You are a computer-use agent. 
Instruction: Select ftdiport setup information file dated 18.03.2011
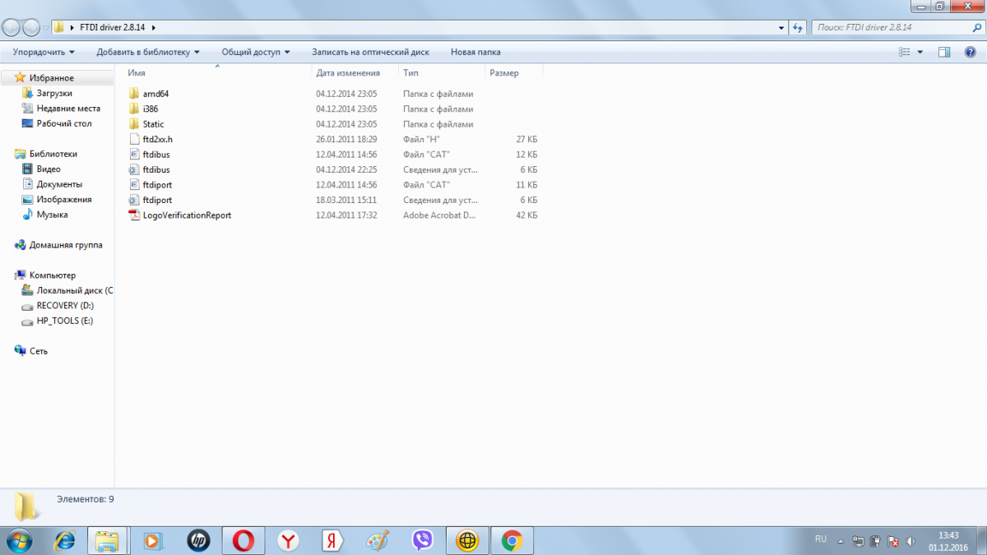pyautogui.click(x=157, y=200)
